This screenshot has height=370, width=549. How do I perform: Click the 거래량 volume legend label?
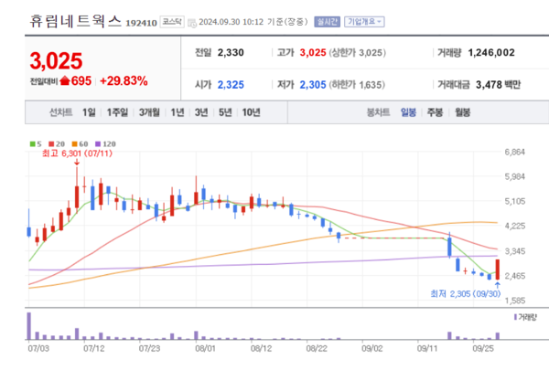pyautogui.click(x=527, y=317)
